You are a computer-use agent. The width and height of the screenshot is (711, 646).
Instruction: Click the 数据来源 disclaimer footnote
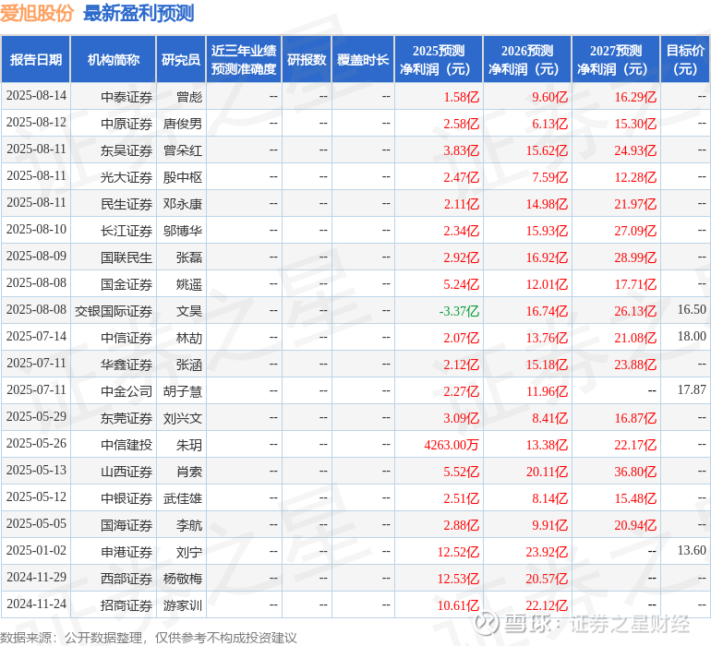(149, 638)
